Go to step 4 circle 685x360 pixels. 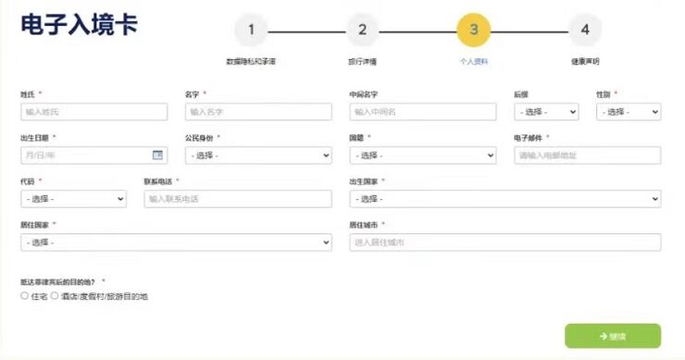585,30
